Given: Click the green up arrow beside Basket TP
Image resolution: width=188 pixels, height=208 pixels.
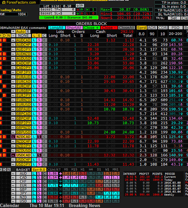Looking at the screenshot, I should pyautogui.click(x=82, y=10).
